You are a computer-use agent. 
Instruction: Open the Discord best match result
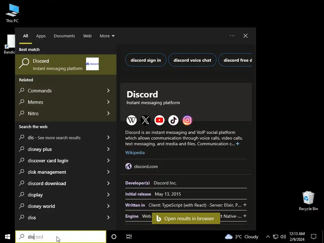click(x=66, y=65)
